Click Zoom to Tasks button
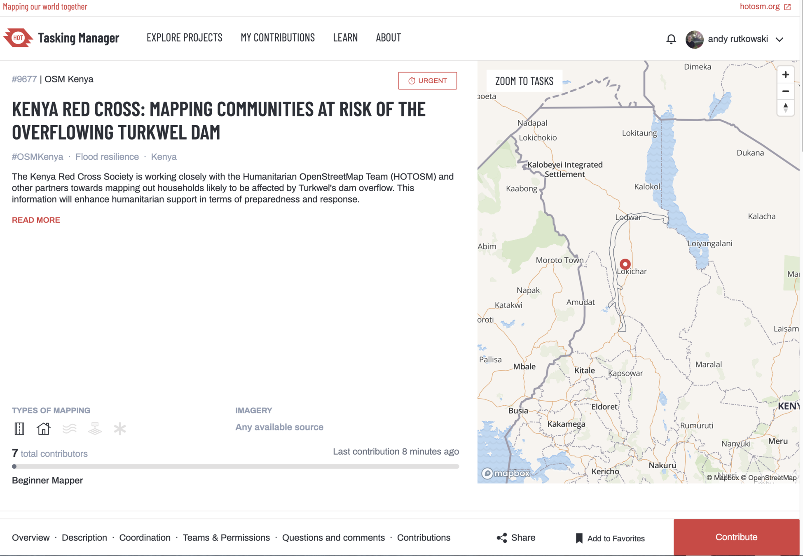 524,81
